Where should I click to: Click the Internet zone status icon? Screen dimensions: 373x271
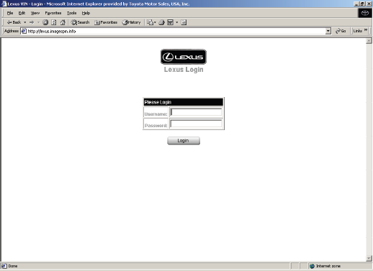[x=312, y=266]
